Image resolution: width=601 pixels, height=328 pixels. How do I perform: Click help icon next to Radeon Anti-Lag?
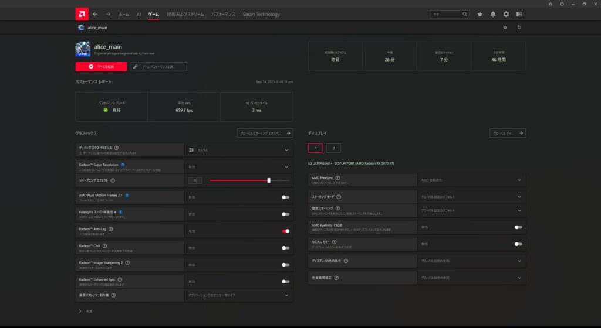click(x=111, y=229)
